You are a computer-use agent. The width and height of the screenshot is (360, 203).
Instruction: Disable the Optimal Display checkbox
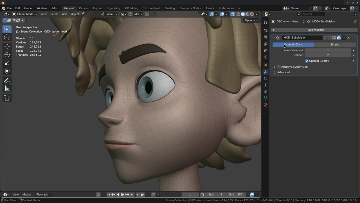(307, 61)
